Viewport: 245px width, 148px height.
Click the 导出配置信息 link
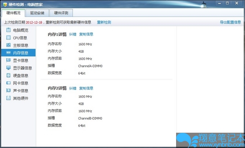coord(230,22)
